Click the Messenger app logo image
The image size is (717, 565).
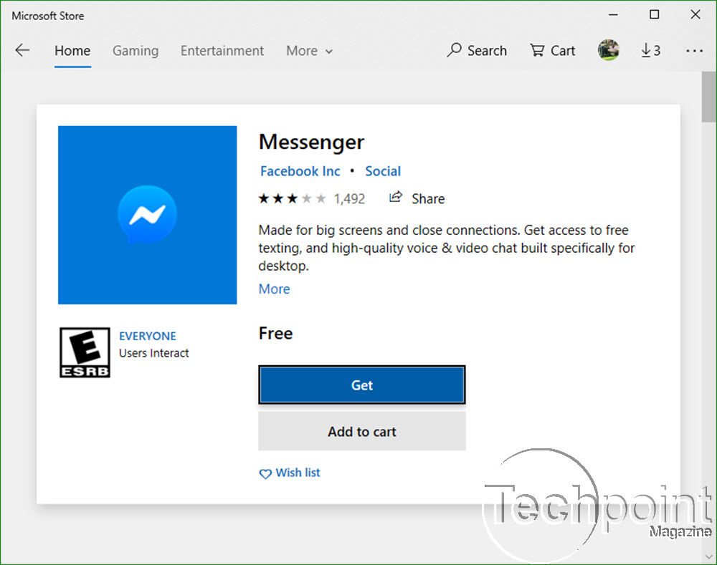pyautogui.click(x=147, y=215)
